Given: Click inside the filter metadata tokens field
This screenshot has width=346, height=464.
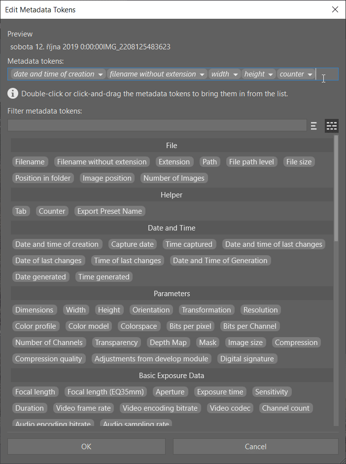Looking at the screenshot, I should pos(157,125).
